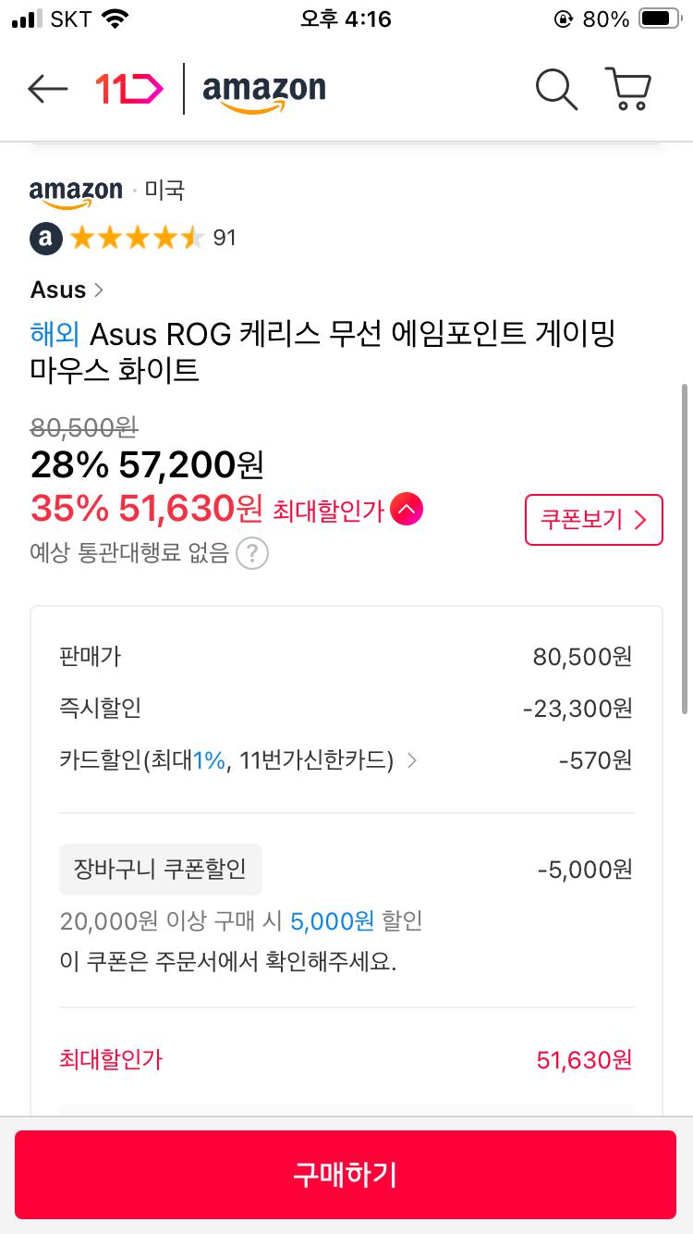Click the page scrollbar on right edge
This screenshot has height=1234, width=693.
click(x=685, y=546)
